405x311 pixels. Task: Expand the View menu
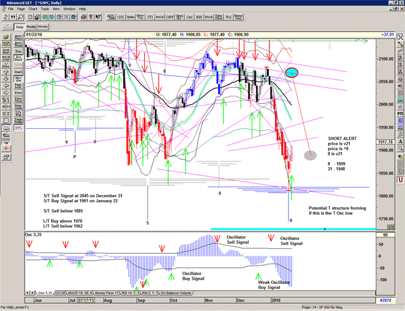click(x=57, y=9)
